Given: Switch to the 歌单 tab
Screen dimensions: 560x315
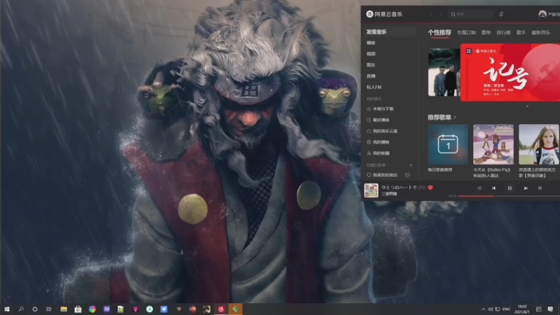Looking at the screenshot, I should (x=486, y=32).
